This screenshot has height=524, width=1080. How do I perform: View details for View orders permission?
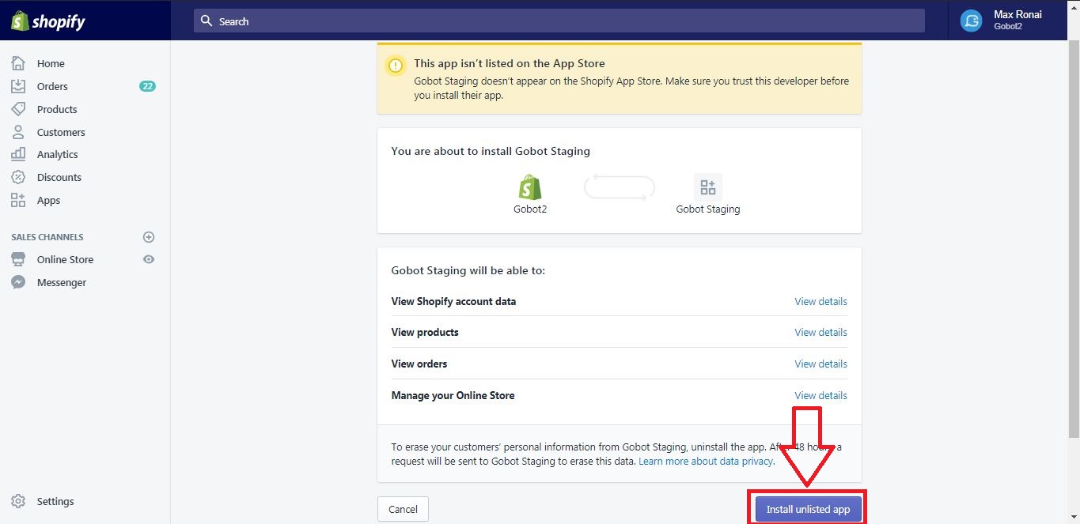pos(820,364)
